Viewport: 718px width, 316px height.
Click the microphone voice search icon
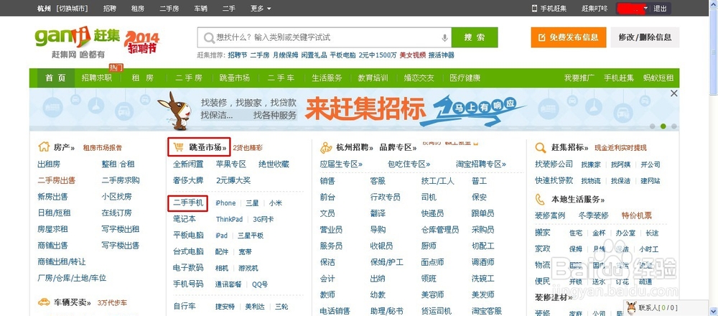tap(444, 37)
